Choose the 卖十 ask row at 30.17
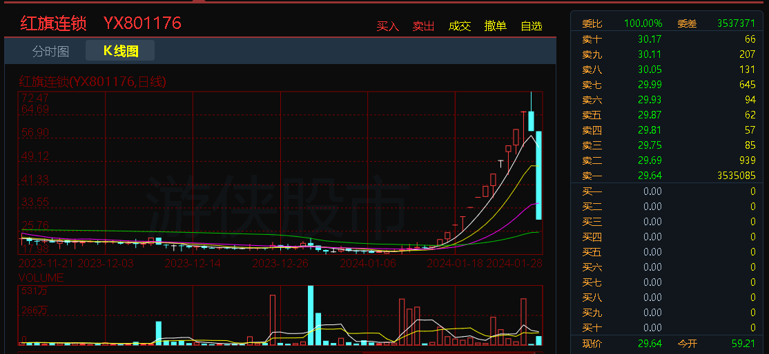The height and width of the screenshot is (354, 769). pos(668,39)
